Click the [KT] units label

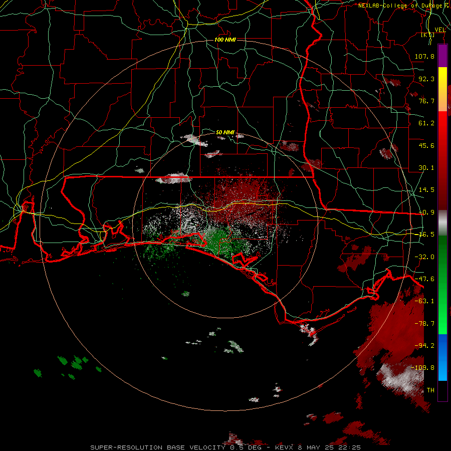(428, 35)
